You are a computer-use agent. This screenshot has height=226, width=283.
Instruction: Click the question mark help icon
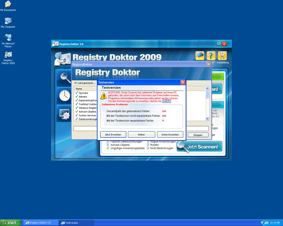pyautogui.click(x=211, y=56)
